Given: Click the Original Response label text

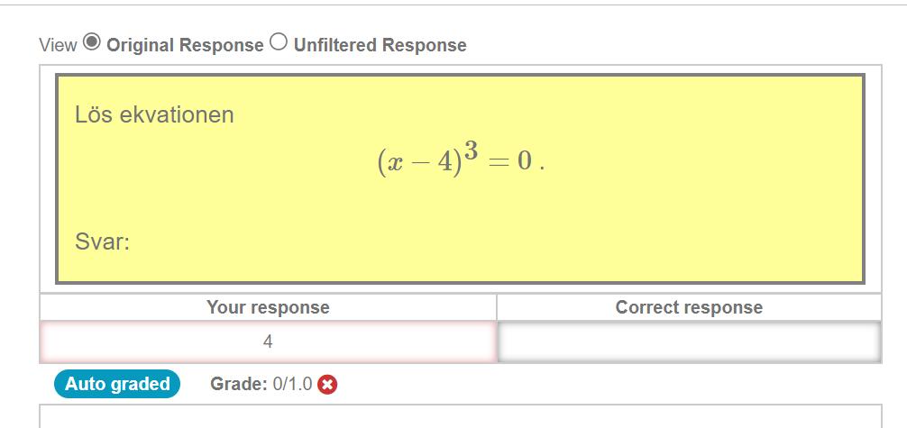Looking at the screenshot, I should 185,45.
